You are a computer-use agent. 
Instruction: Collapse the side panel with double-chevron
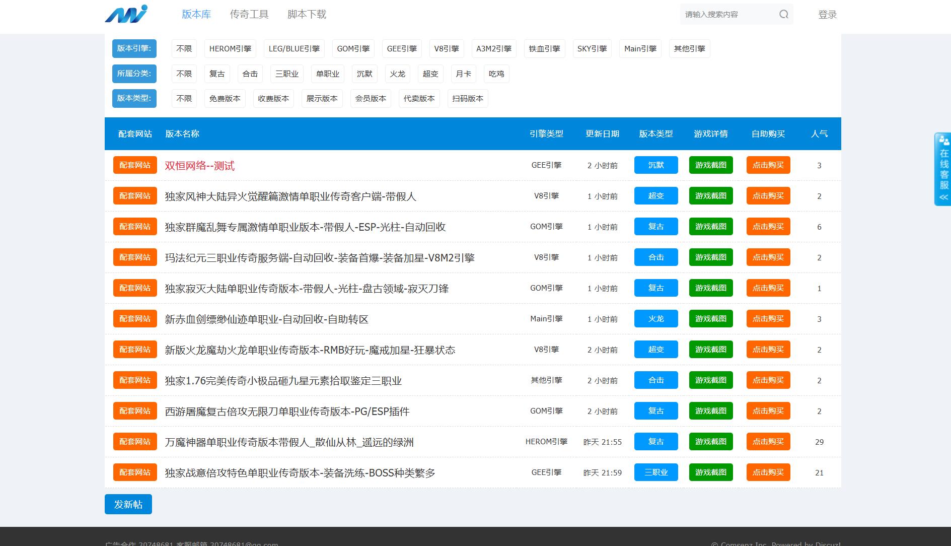[943, 197]
